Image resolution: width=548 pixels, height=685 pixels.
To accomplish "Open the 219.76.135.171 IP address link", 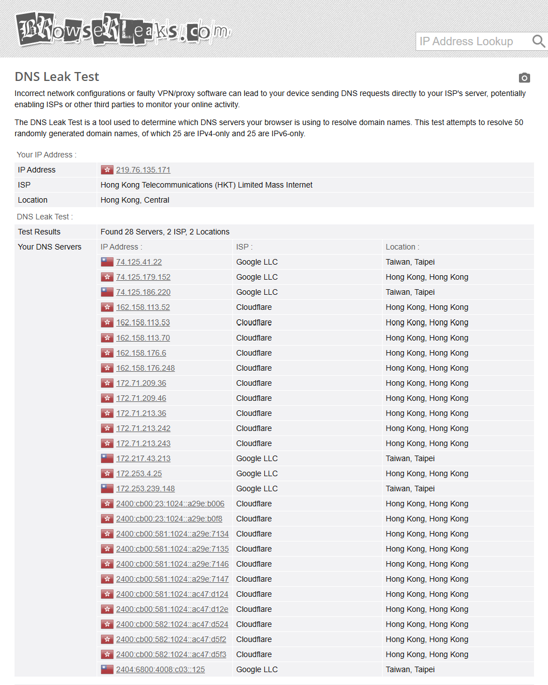I will click(143, 170).
